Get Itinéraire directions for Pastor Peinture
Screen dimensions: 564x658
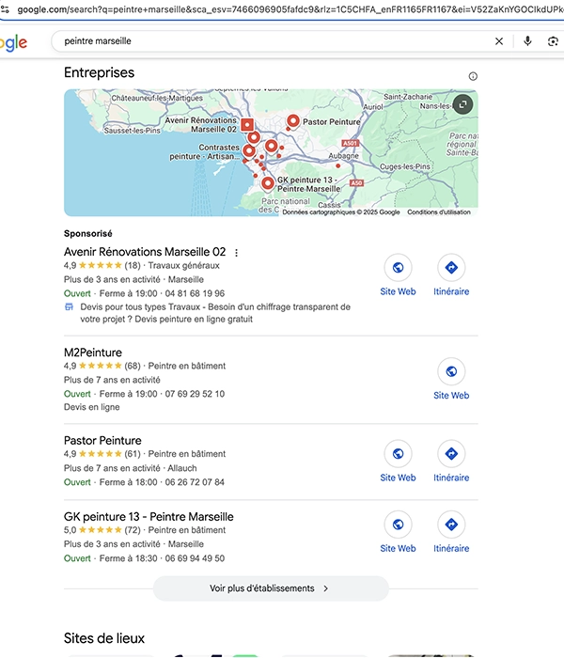tap(451, 454)
